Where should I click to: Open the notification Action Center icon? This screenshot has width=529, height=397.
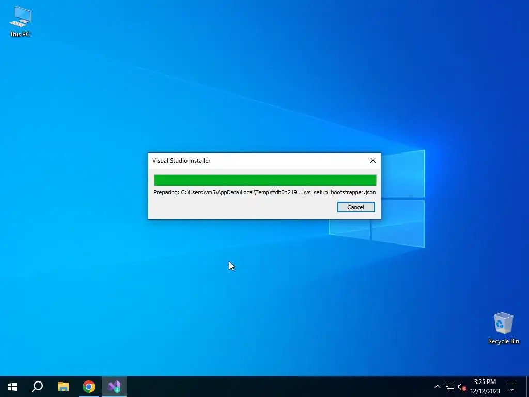point(512,387)
